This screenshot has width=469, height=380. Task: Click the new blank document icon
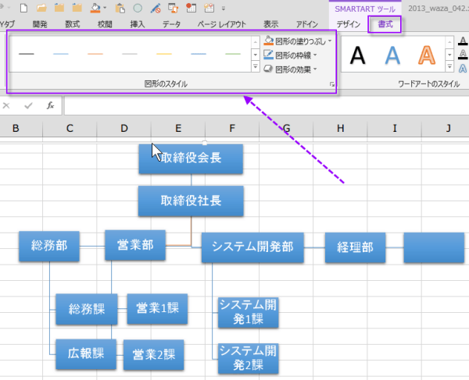point(23,8)
